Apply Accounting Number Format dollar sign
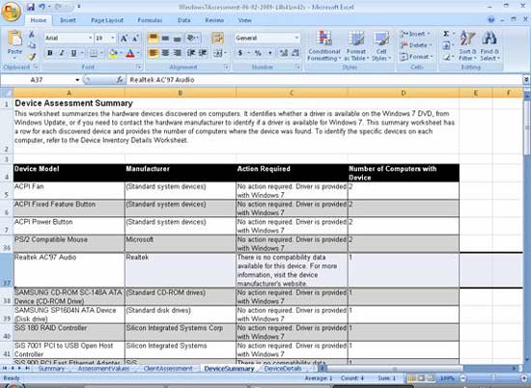This screenshot has height=388, width=531. point(240,53)
